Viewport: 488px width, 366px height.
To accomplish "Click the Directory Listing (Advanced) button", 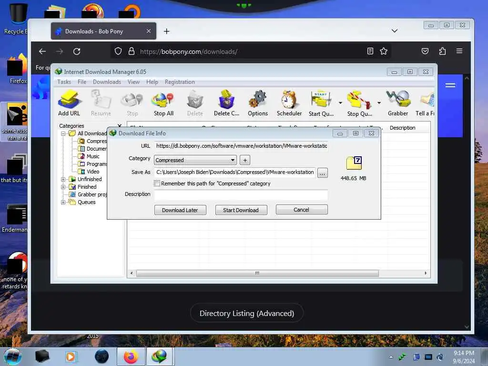I will coord(247,314).
